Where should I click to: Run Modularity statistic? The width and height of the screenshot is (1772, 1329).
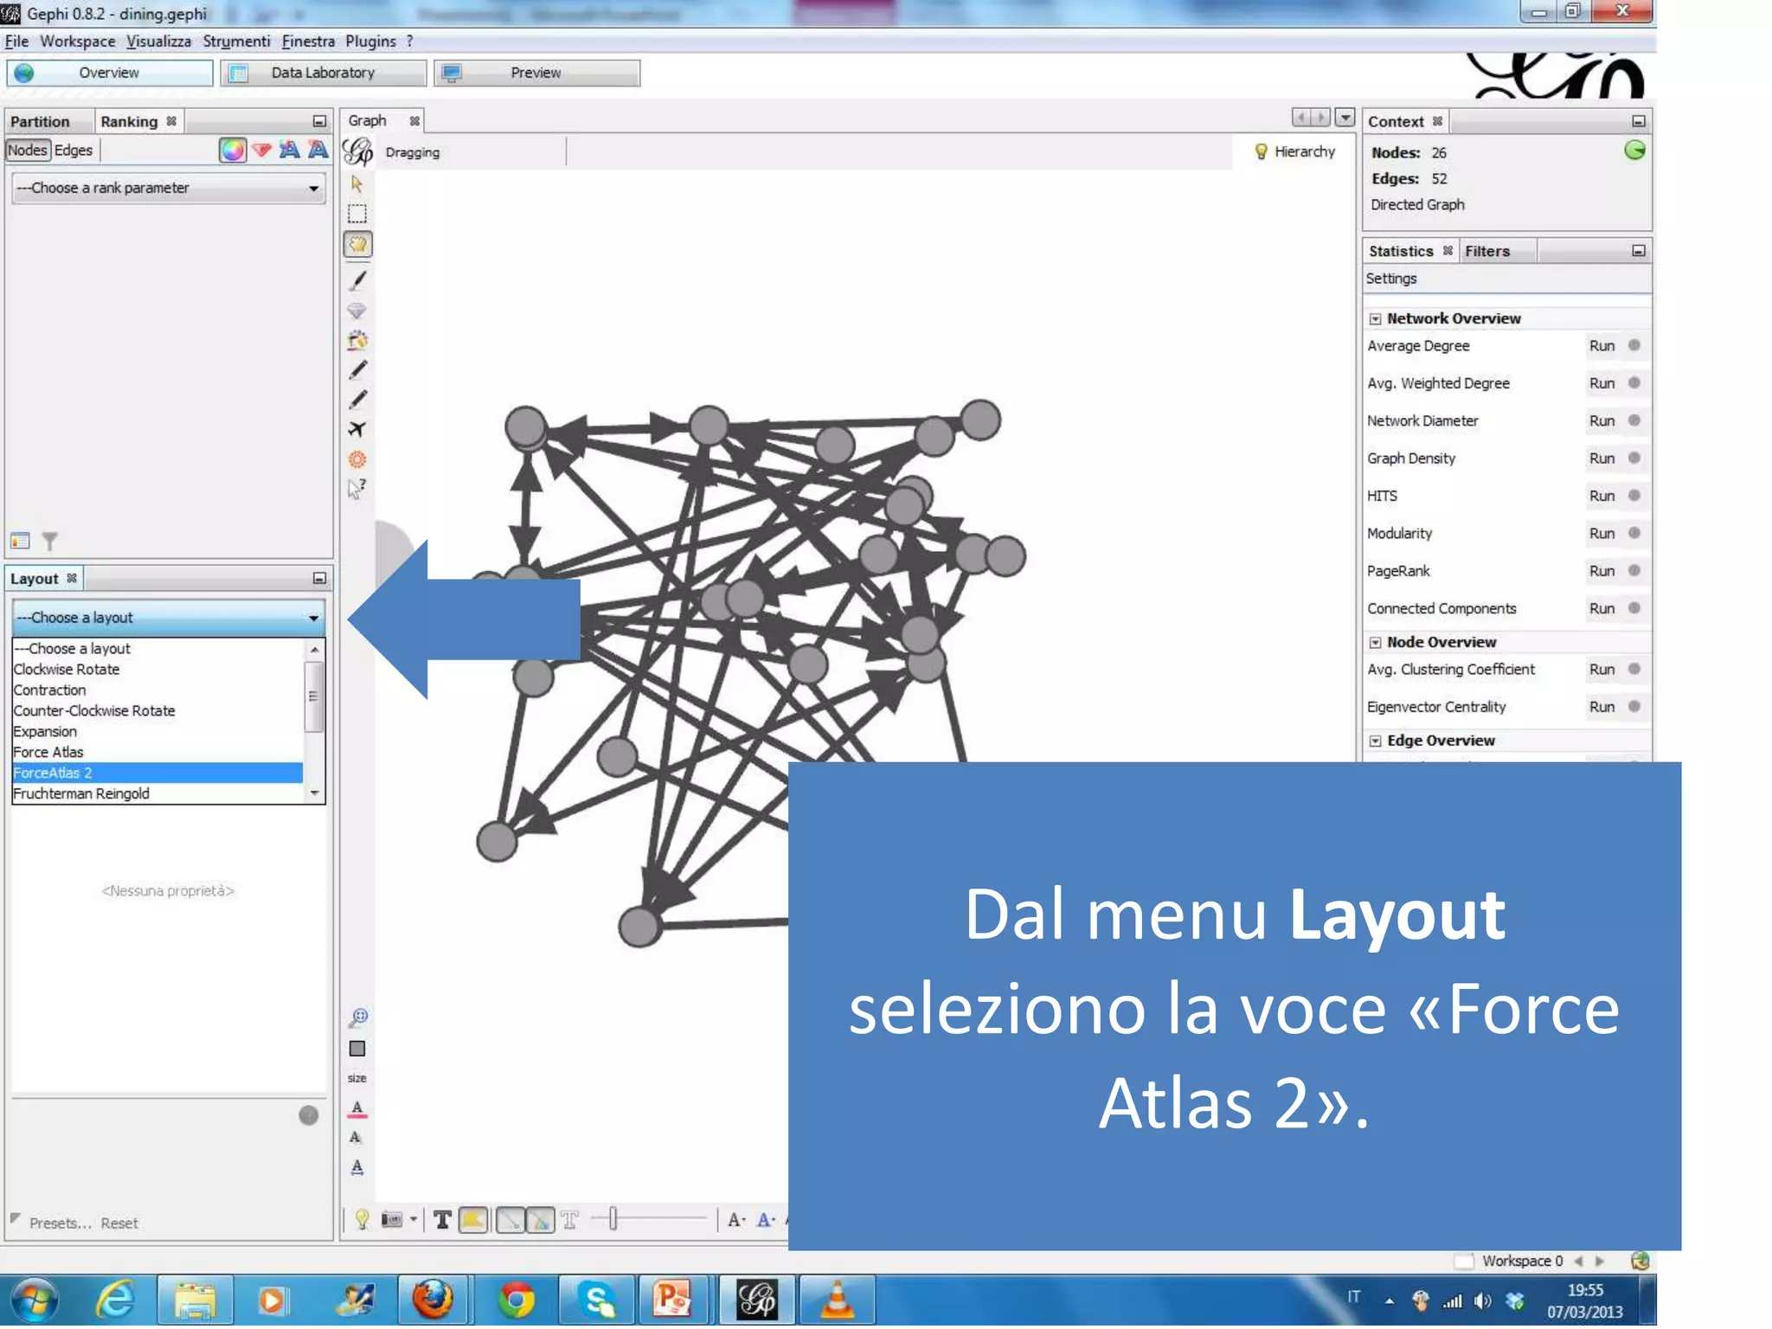click(1602, 534)
